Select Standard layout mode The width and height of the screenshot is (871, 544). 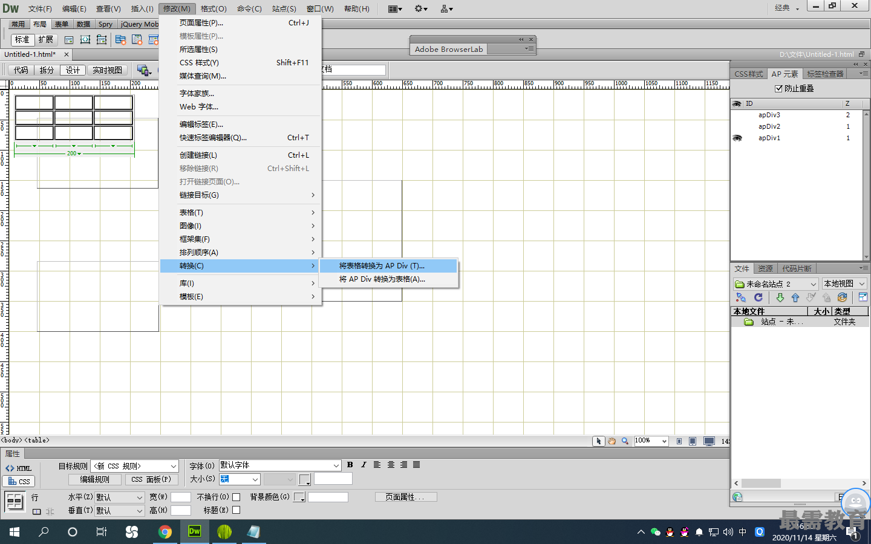(22, 40)
